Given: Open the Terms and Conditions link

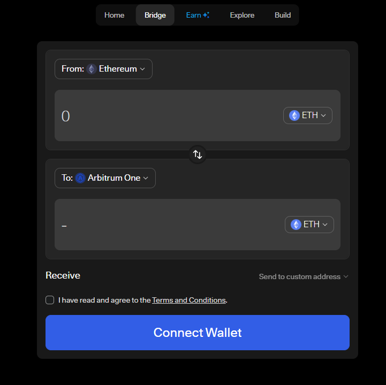Looking at the screenshot, I should tap(189, 300).
